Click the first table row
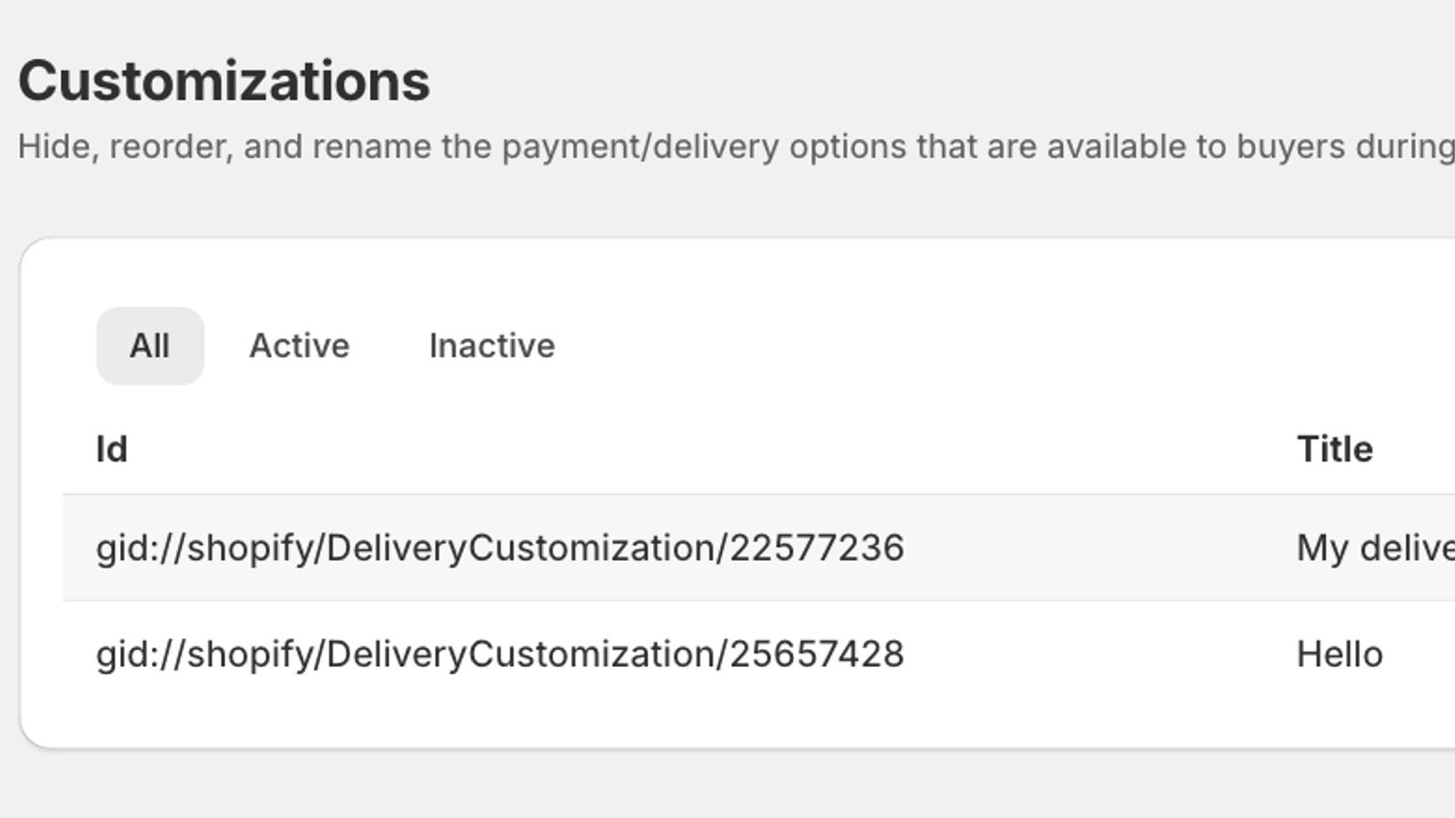The image size is (1455, 818). point(637,547)
